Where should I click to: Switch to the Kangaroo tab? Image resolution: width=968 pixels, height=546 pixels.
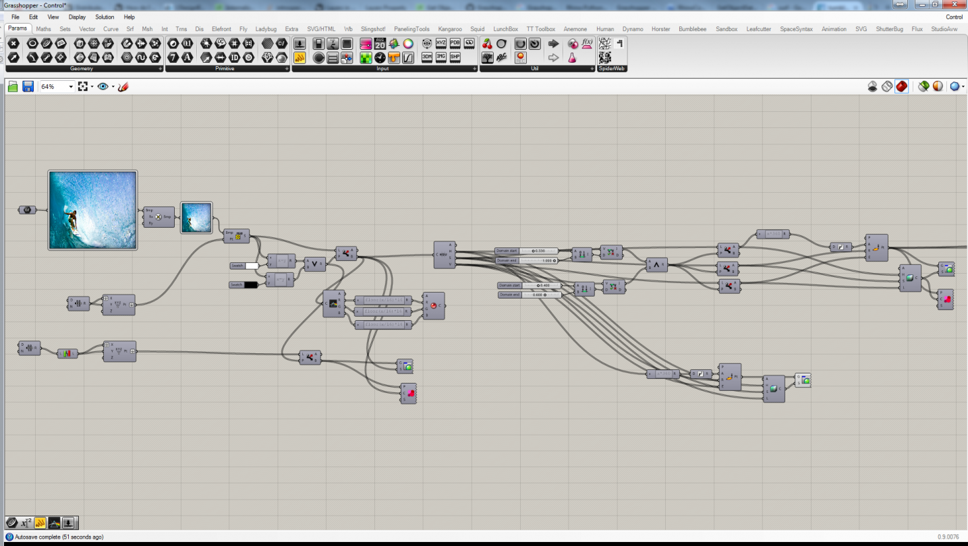pos(450,29)
